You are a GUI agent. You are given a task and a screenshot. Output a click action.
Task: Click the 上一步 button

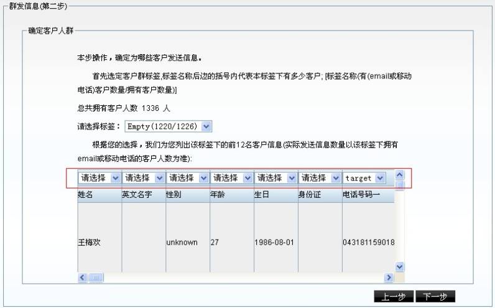pyautogui.click(x=393, y=297)
